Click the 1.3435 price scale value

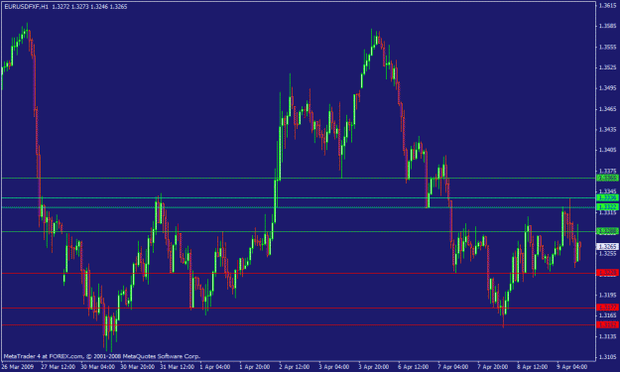coord(607,130)
